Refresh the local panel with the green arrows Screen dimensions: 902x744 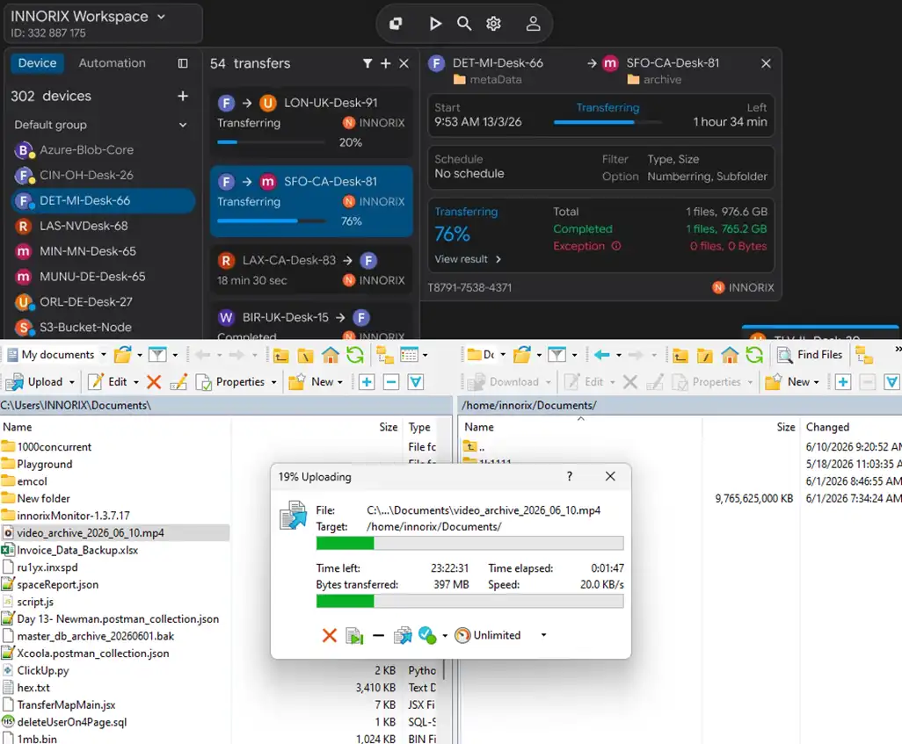355,355
